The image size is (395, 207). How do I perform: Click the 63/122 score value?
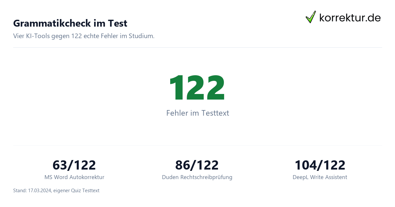pos(74,165)
